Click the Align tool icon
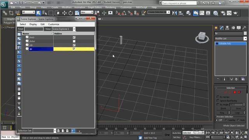Screen dimensions: 249x140 (x=181, y=13)
